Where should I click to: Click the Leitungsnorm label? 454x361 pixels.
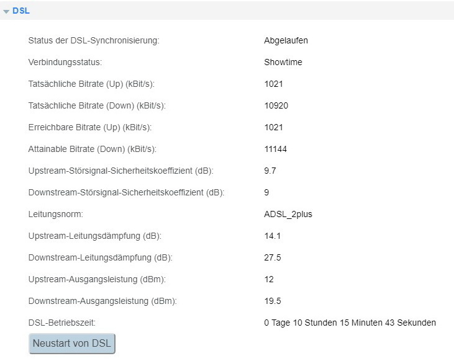tap(56, 215)
